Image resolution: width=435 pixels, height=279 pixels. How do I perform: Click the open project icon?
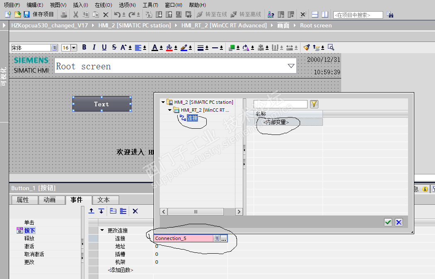pos(17,15)
